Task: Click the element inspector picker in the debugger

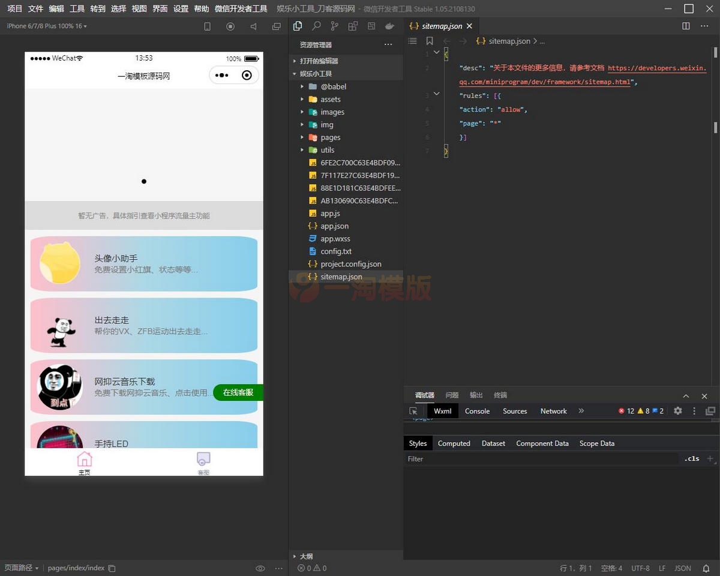Action: coord(413,411)
